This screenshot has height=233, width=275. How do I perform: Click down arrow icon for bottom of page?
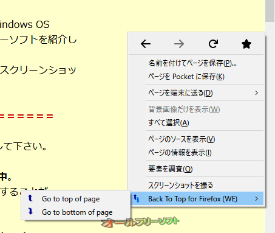coord(30,211)
